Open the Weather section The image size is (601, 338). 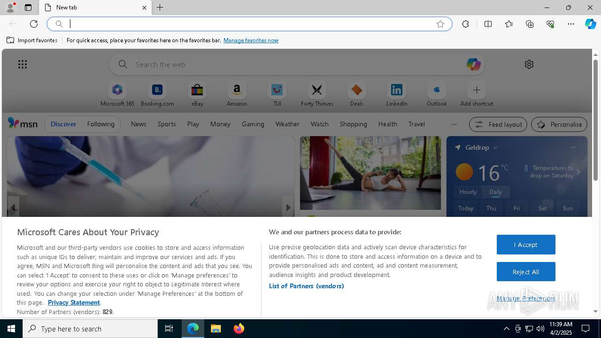tap(287, 124)
